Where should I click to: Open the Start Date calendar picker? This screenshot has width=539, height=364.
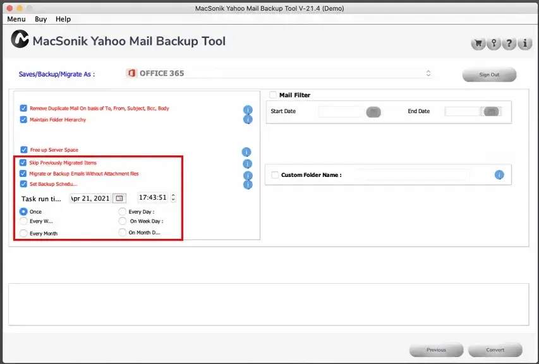[373, 112]
